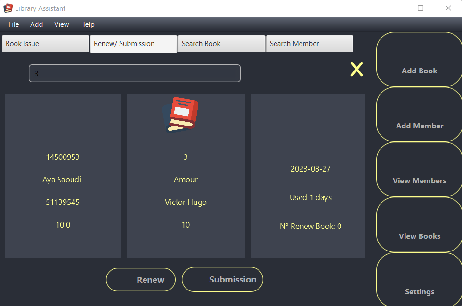This screenshot has height=306, width=462.
Task: Open the Add menu
Action: (37, 24)
